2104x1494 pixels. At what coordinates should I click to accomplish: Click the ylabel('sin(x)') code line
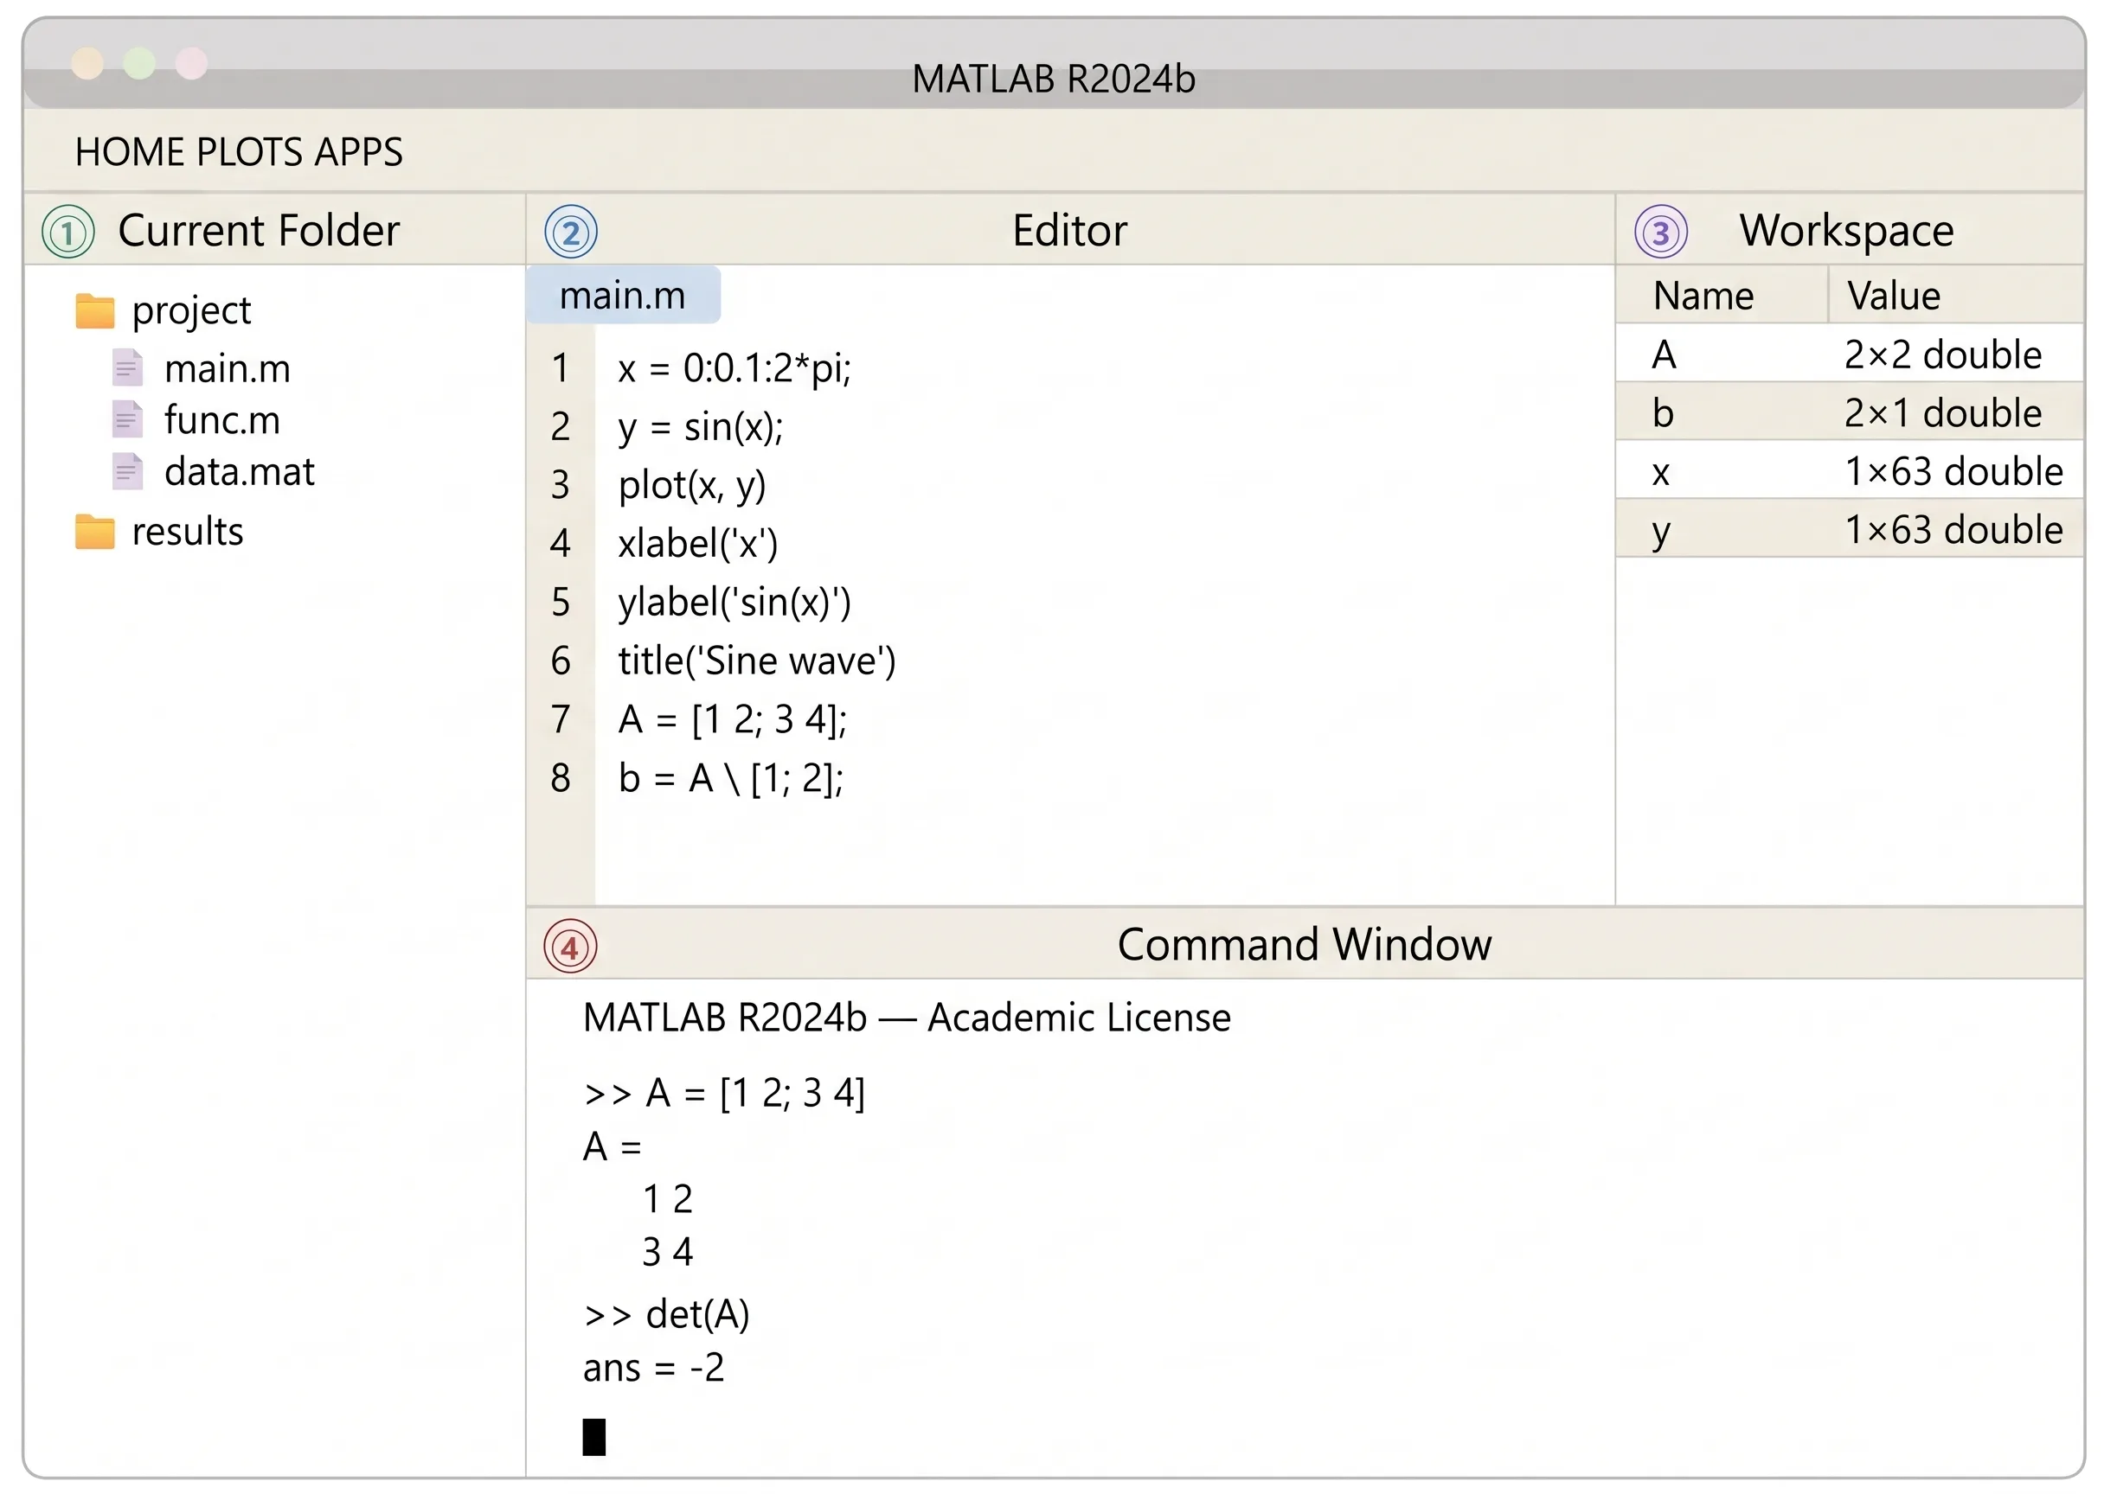click(x=734, y=603)
